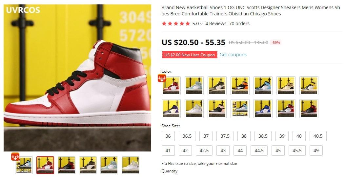Click the orange download icon near Color swatches
This screenshot has height=177, width=345.
pos(162,78)
